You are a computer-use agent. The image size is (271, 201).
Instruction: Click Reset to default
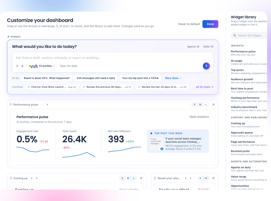point(189,24)
